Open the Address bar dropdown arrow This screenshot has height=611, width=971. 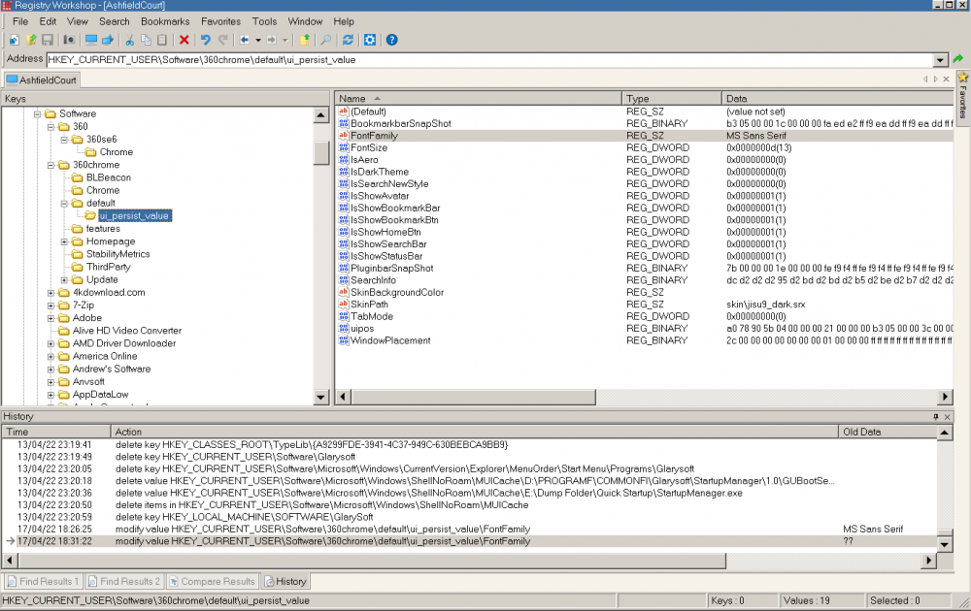[x=940, y=60]
